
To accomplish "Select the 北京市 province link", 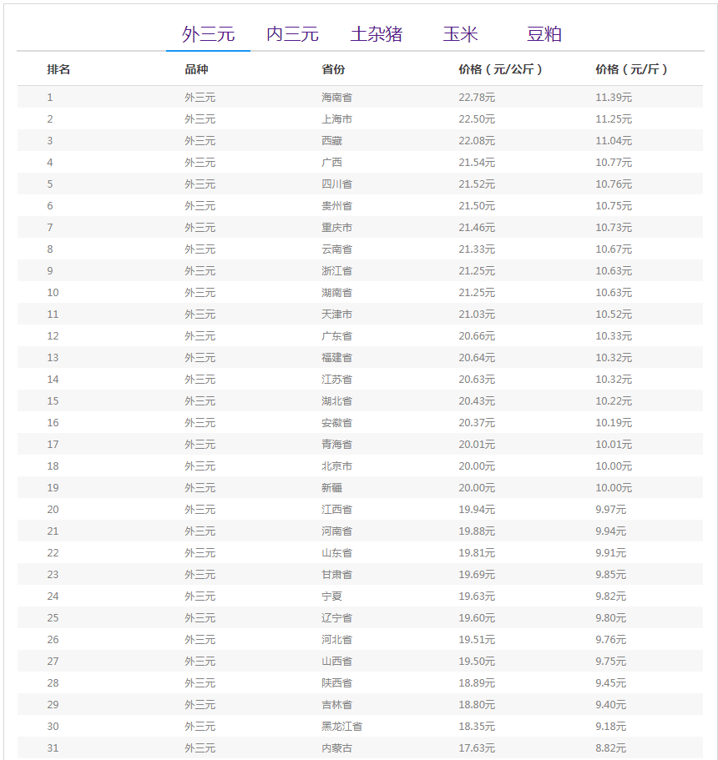I will (x=336, y=466).
